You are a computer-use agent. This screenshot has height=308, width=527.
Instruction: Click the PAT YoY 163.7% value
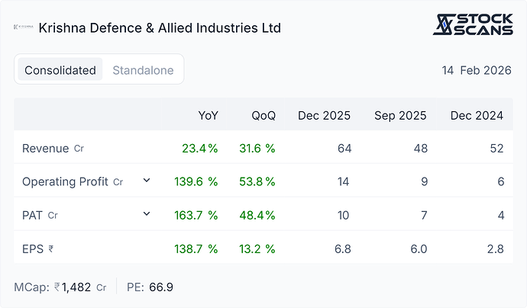click(196, 215)
